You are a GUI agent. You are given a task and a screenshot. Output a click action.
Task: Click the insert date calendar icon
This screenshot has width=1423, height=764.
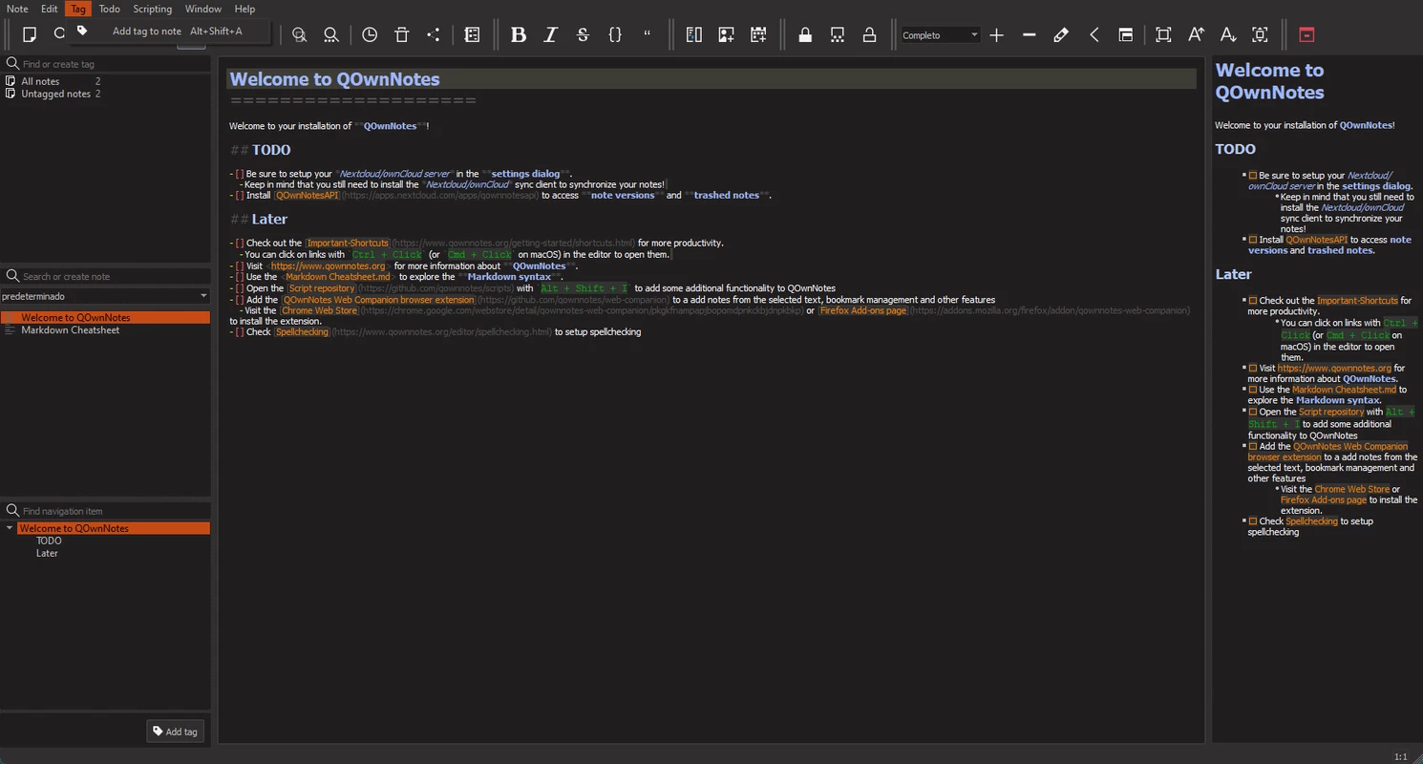758,34
